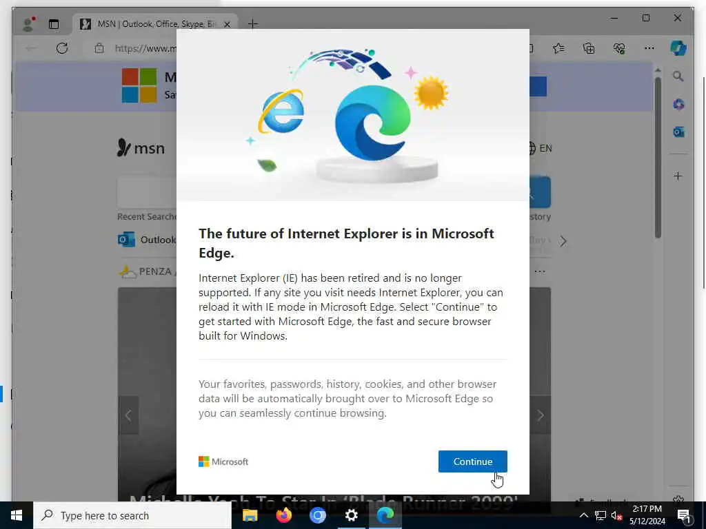Show the next news slide arrow
The image size is (706, 529).
click(x=541, y=415)
